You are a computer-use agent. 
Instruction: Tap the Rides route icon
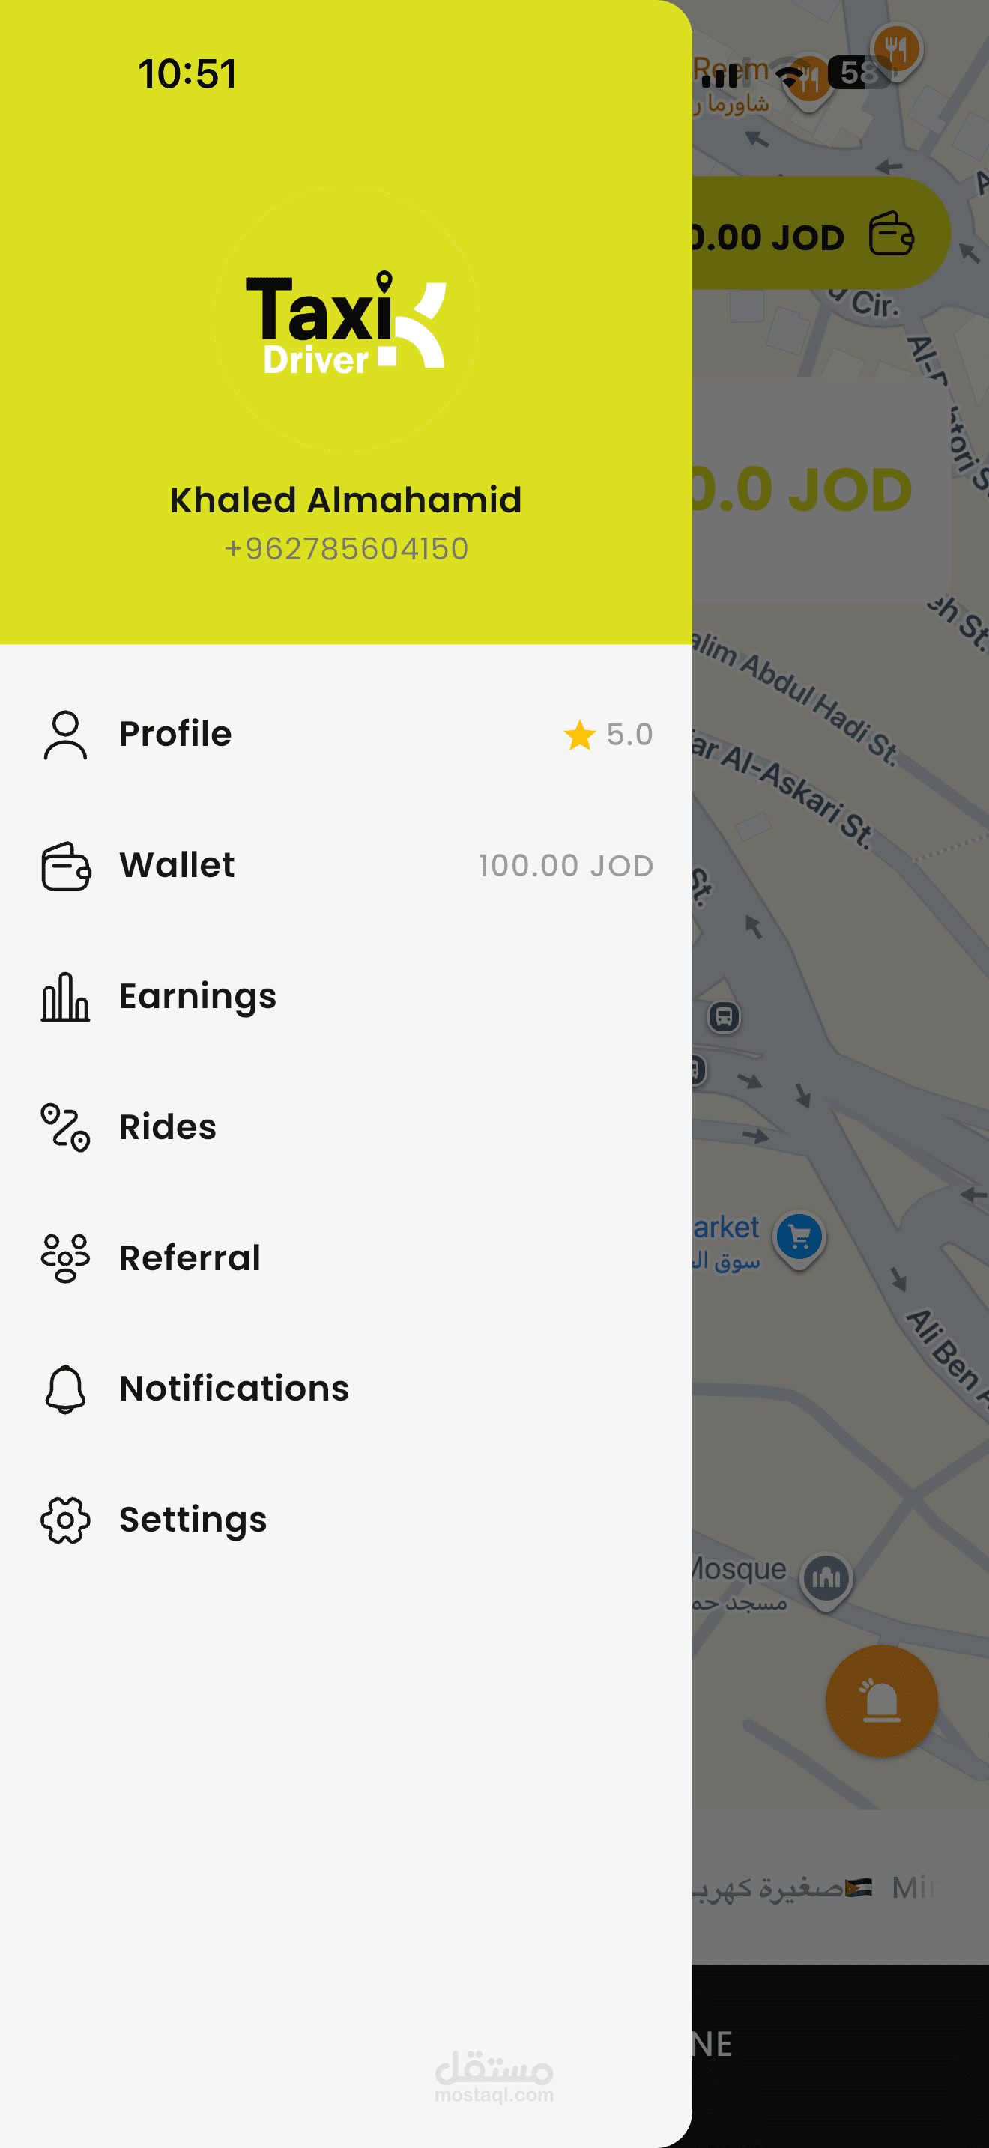(x=65, y=1127)
